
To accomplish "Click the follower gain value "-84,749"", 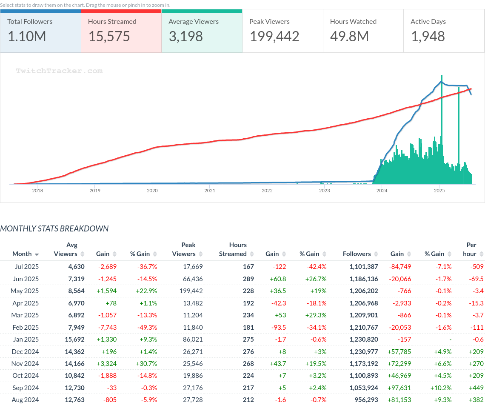I will (400, 267).
